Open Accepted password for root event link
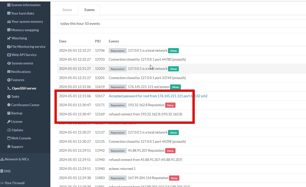306x187 pixels. tap(158, 96)
